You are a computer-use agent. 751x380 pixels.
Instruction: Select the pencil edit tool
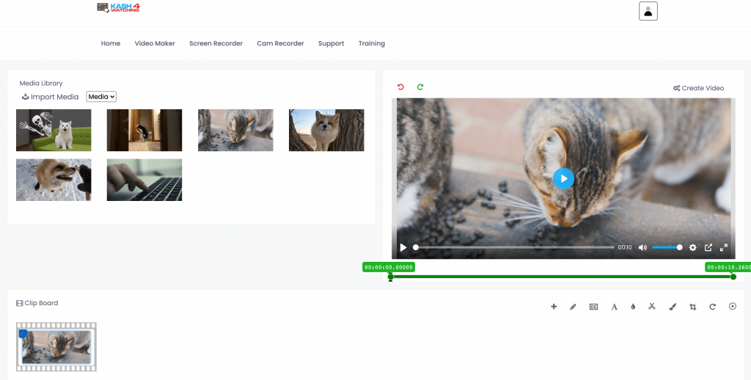[574, 307]
